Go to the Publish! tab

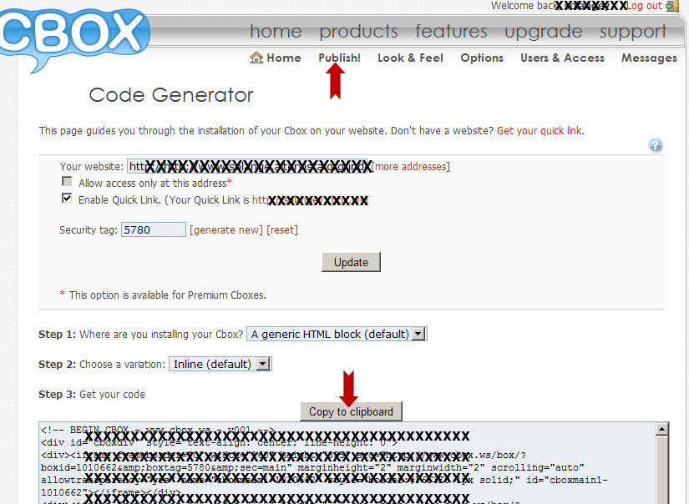point(340,58)
